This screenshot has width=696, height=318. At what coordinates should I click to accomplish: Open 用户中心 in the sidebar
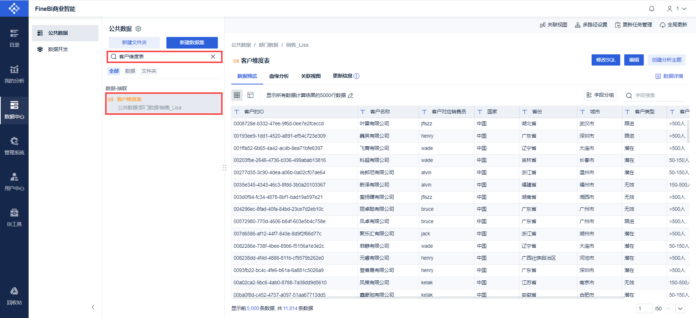coord(14,182)
